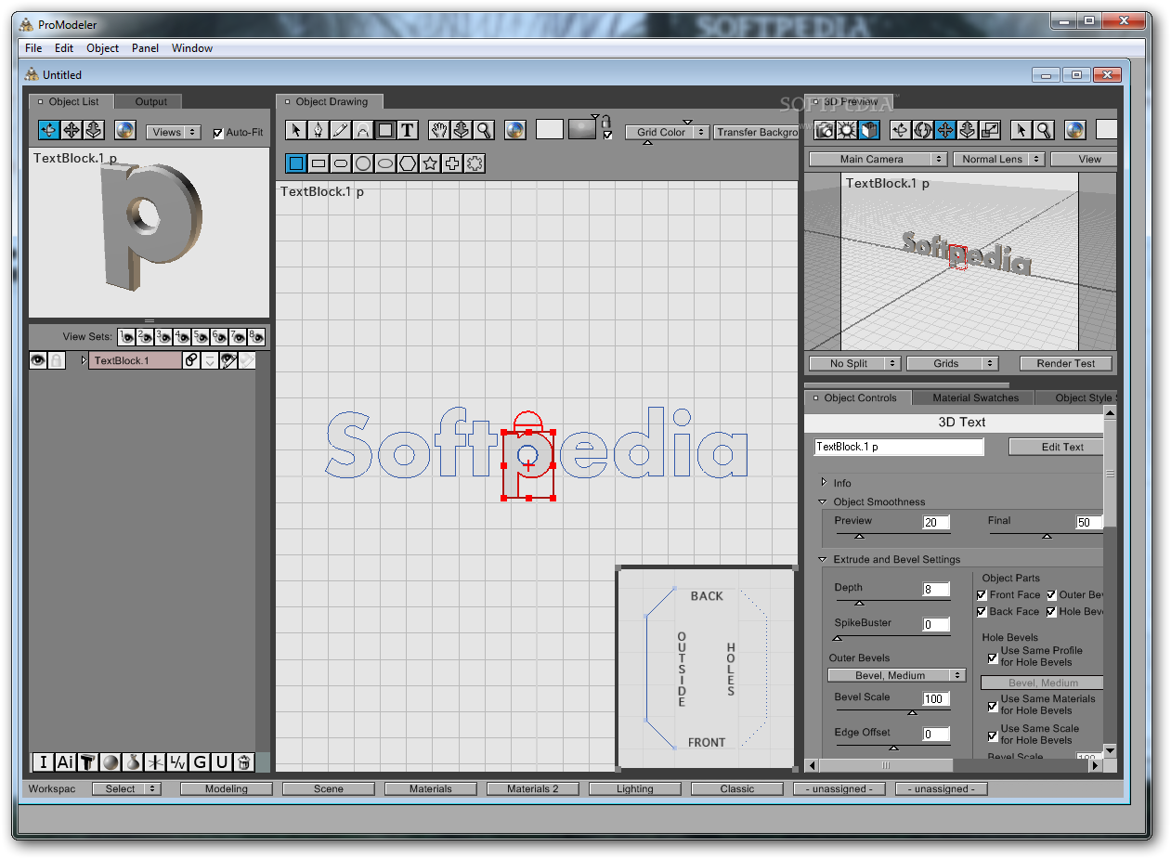Expand the Info section
This screenshot has width=1171, height=859.
coord(824,483)
